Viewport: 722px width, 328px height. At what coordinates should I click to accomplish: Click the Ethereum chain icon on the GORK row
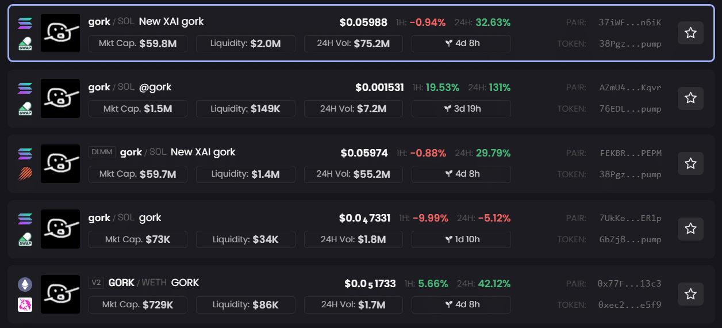25,284
